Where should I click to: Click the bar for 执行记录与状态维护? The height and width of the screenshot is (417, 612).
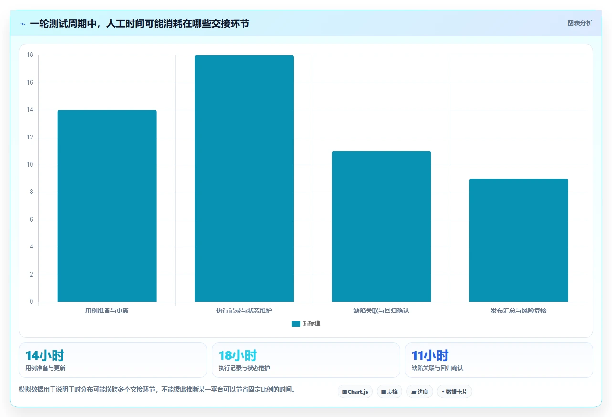244,179
